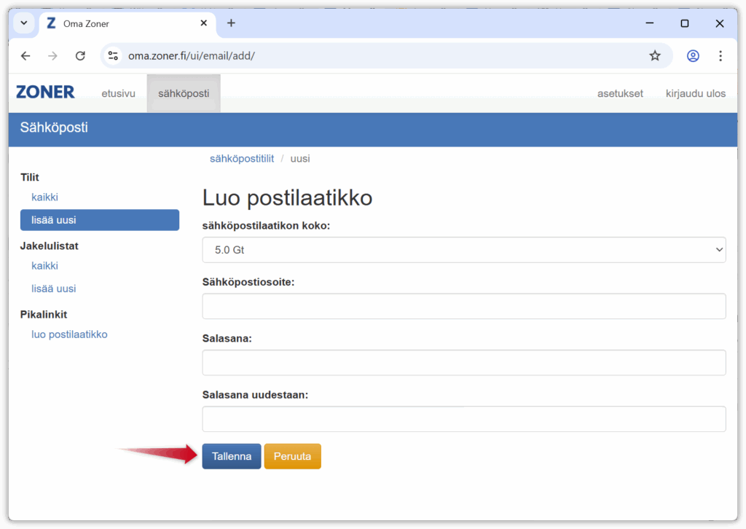Click the kirjaudu ulos link

pyautogui.click(x=695, y=93)
